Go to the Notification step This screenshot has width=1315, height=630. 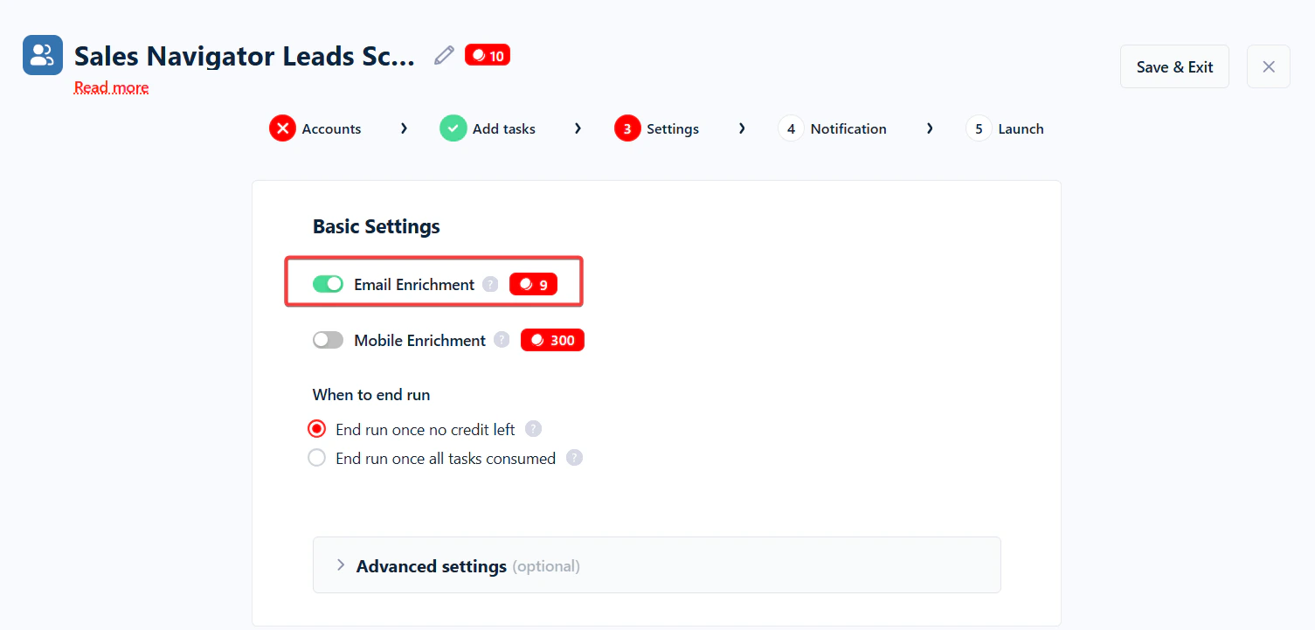832,128
